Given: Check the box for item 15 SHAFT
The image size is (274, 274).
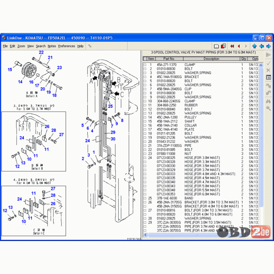Looking at the screenshot, I should pyautogui.click(x=145, y=122).
